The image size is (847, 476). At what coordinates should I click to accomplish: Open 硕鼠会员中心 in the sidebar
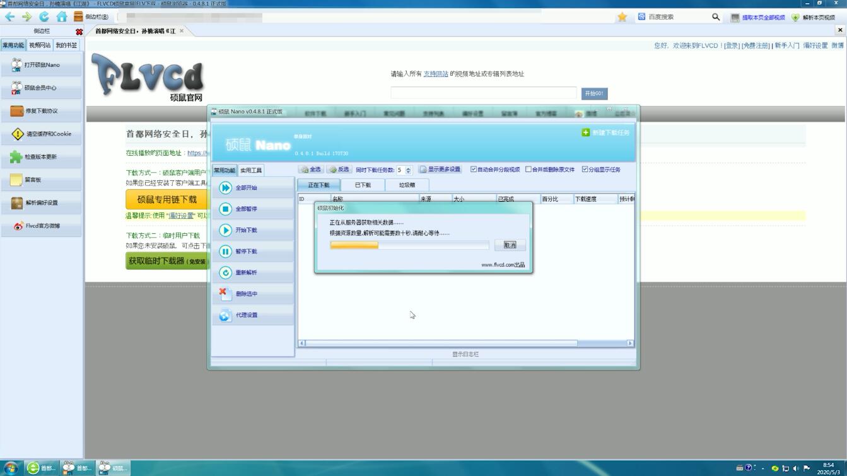click(42, 88)
